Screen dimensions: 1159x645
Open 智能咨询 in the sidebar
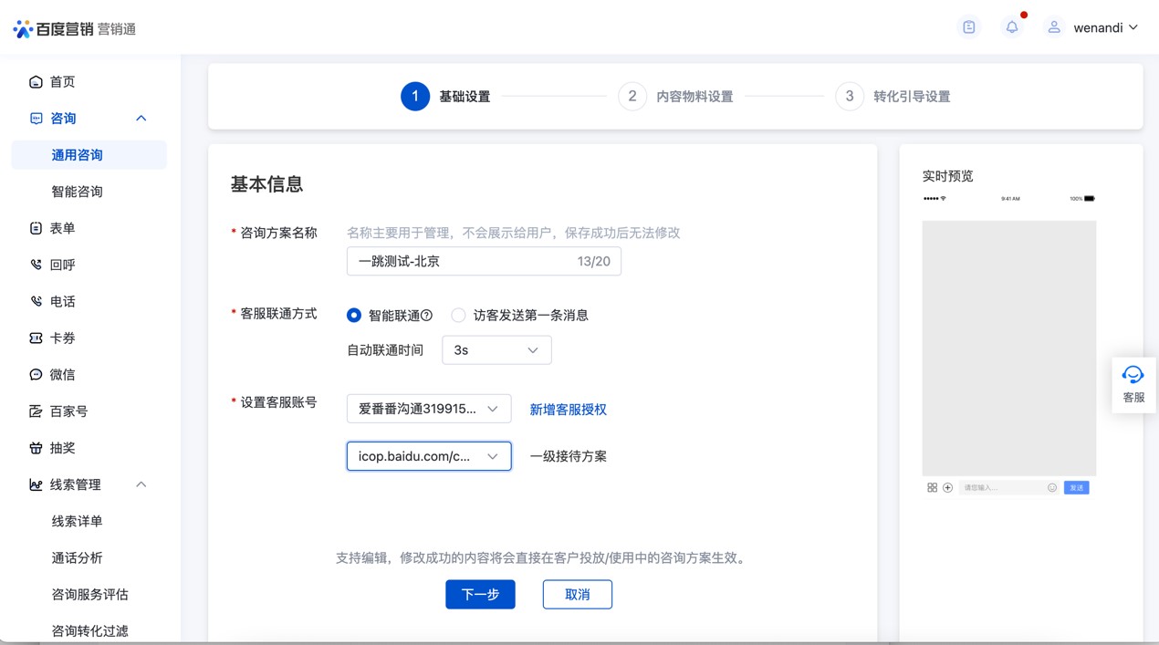77,192
